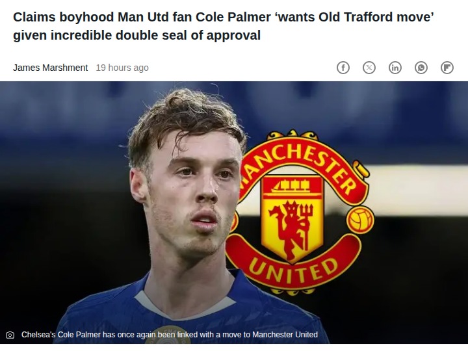
Task: Click the yellow football on the crest
Action: coord(361,220)
